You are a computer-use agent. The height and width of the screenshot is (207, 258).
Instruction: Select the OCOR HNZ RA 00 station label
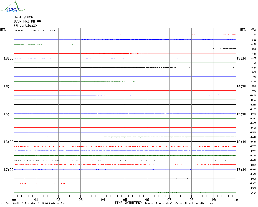pyautogui.click(x=27, y=21)
